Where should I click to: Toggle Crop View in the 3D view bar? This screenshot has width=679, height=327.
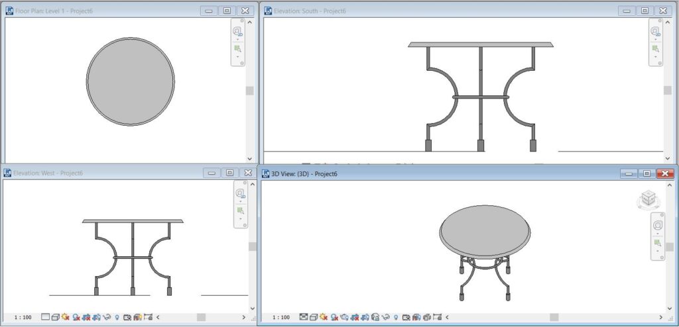354,317
